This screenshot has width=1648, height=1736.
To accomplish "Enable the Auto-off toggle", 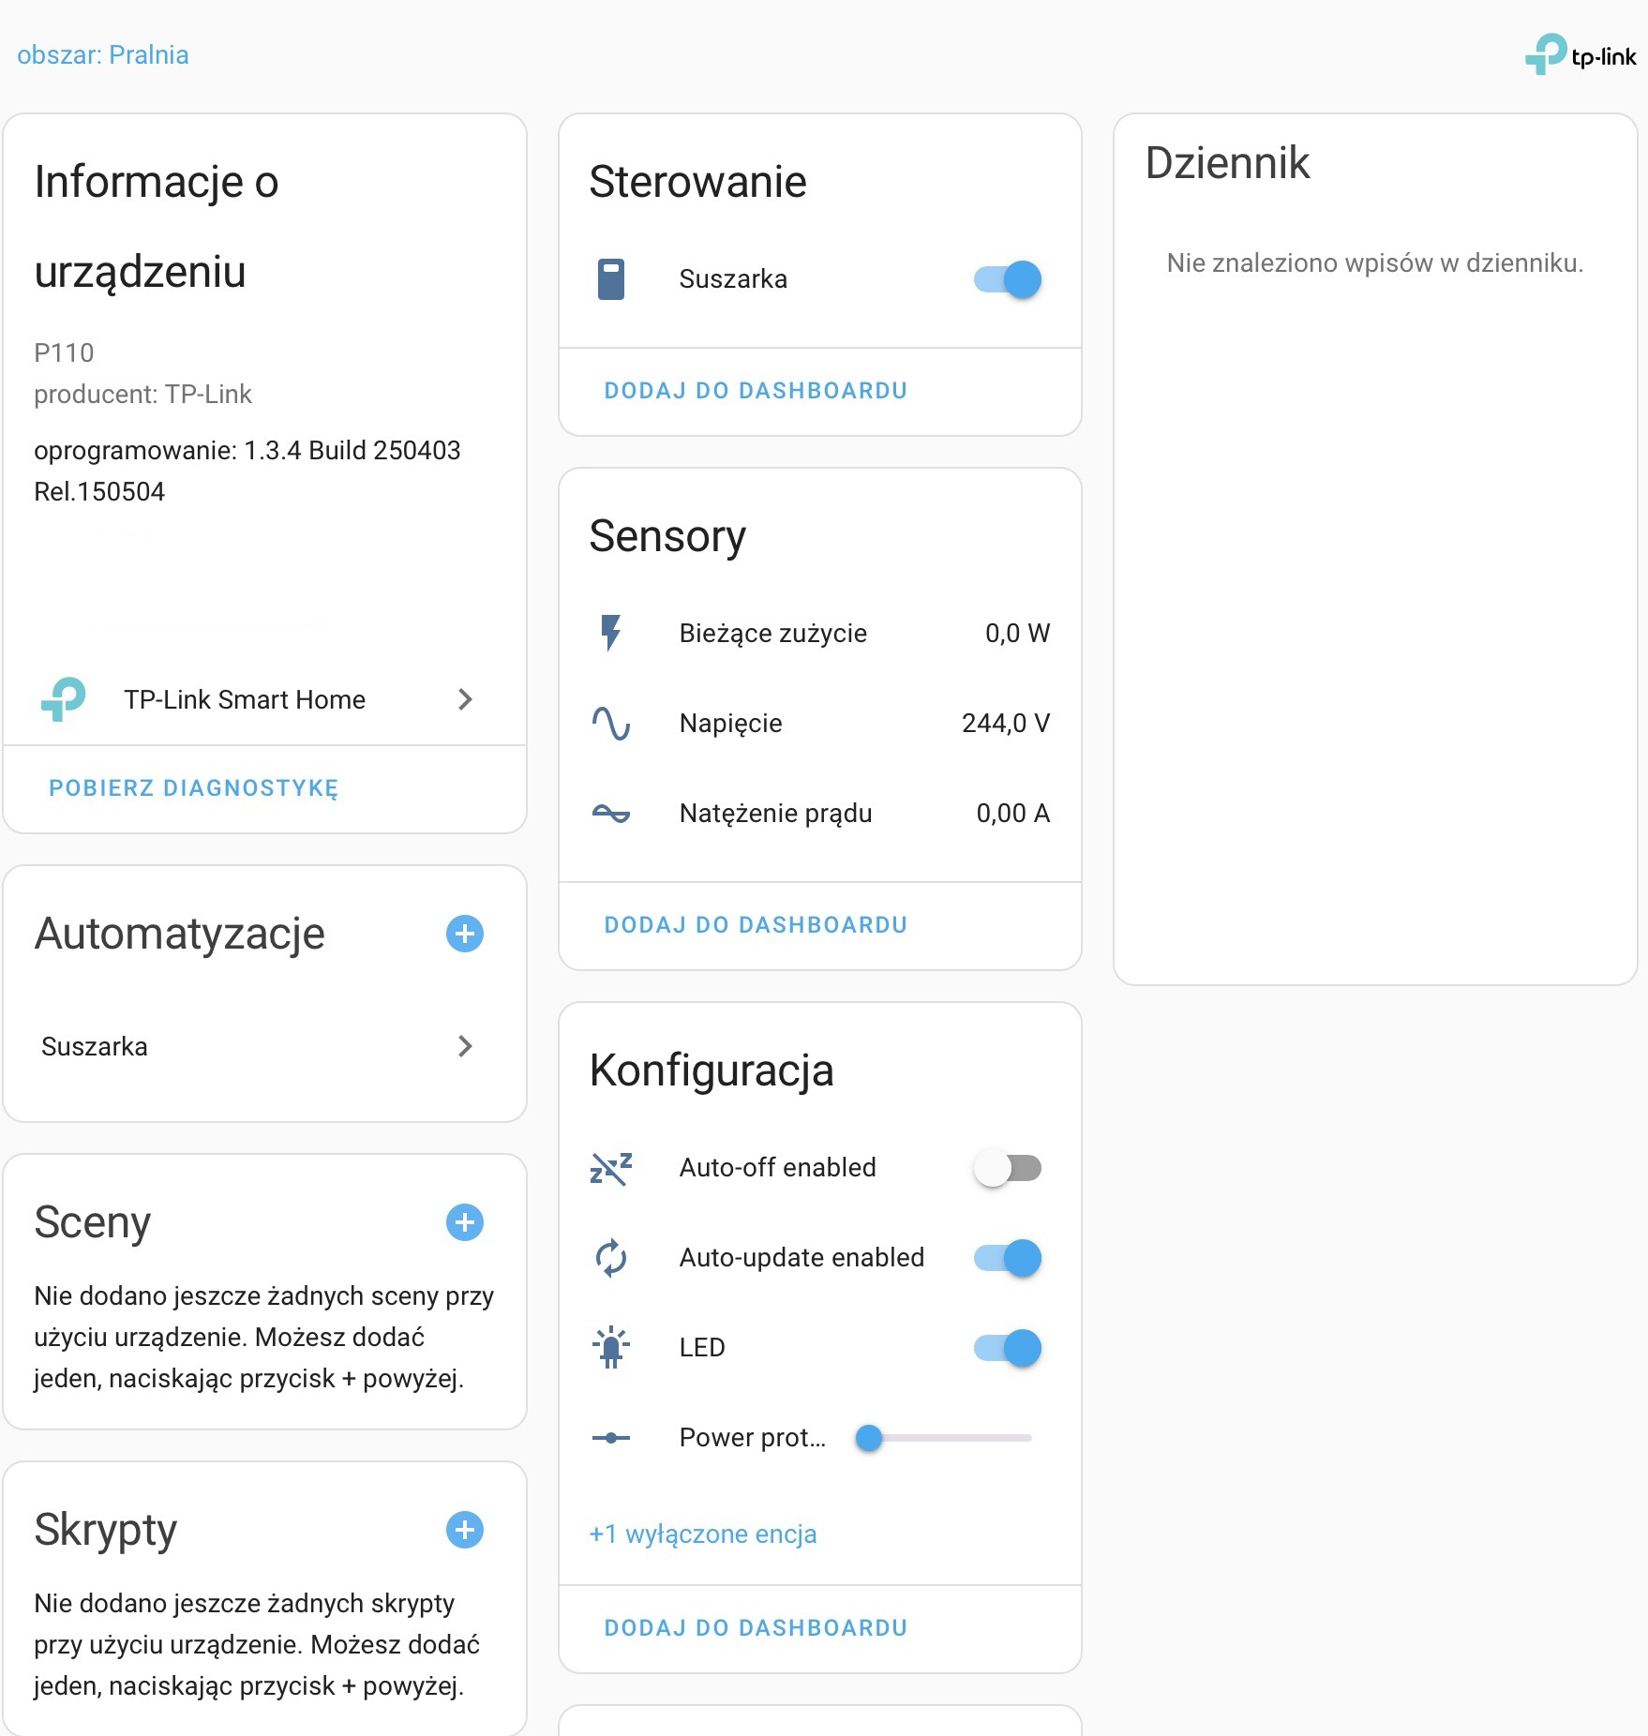I will tap(1008, 1168).
